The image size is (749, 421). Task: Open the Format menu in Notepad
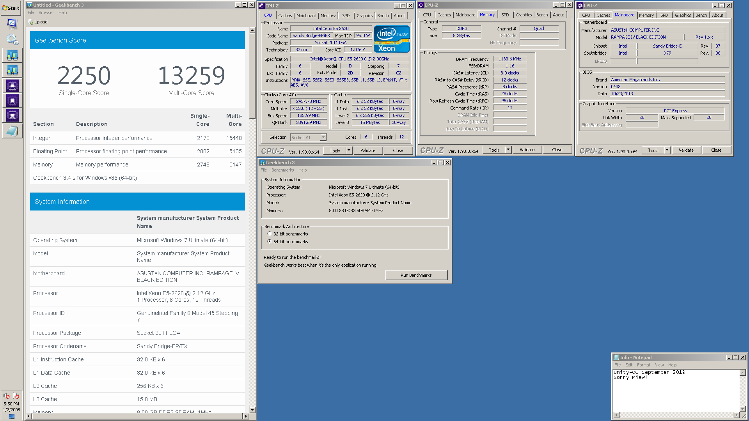pos(644,365)
